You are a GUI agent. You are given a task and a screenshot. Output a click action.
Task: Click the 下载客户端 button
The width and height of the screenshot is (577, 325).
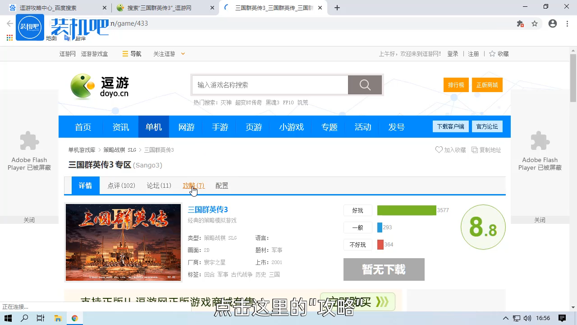pyautogui.click(x=450, y=126)
